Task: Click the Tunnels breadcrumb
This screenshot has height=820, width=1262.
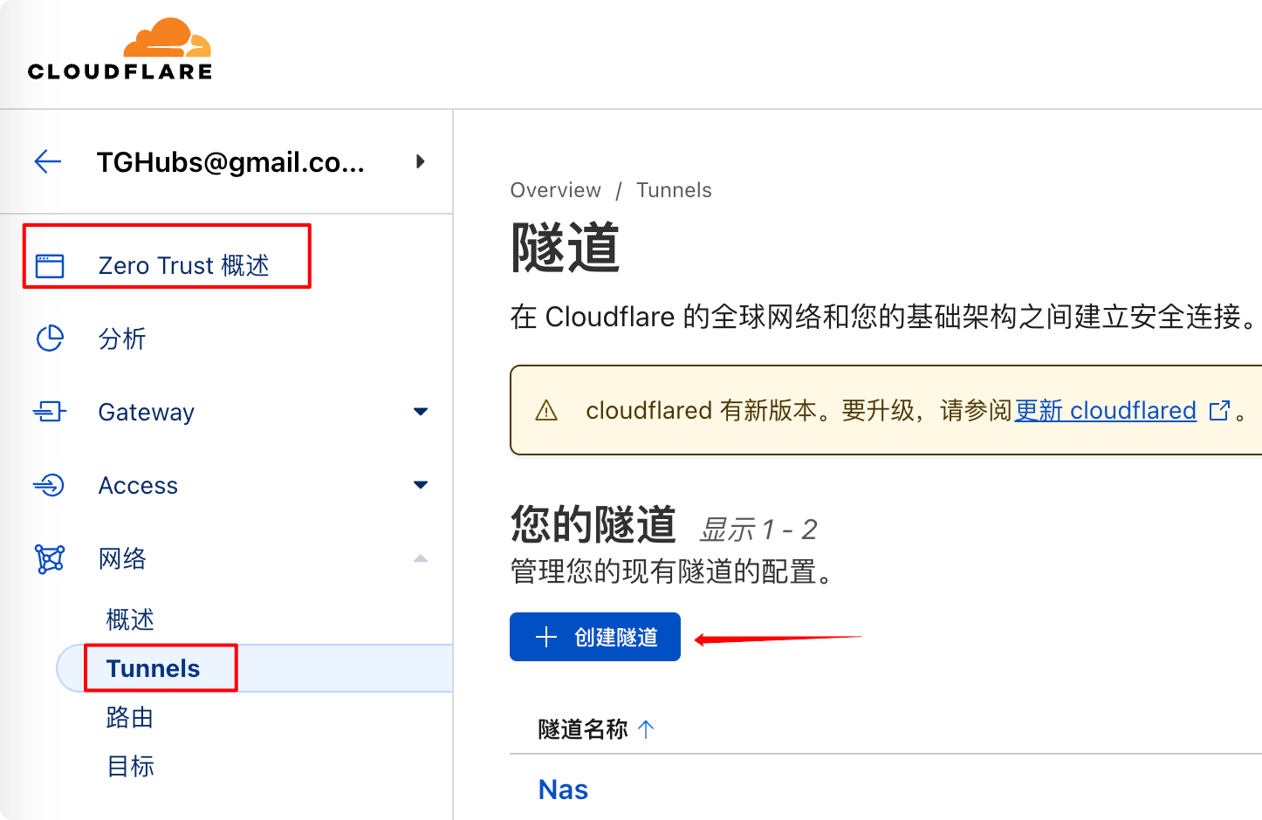Action: 674,190
